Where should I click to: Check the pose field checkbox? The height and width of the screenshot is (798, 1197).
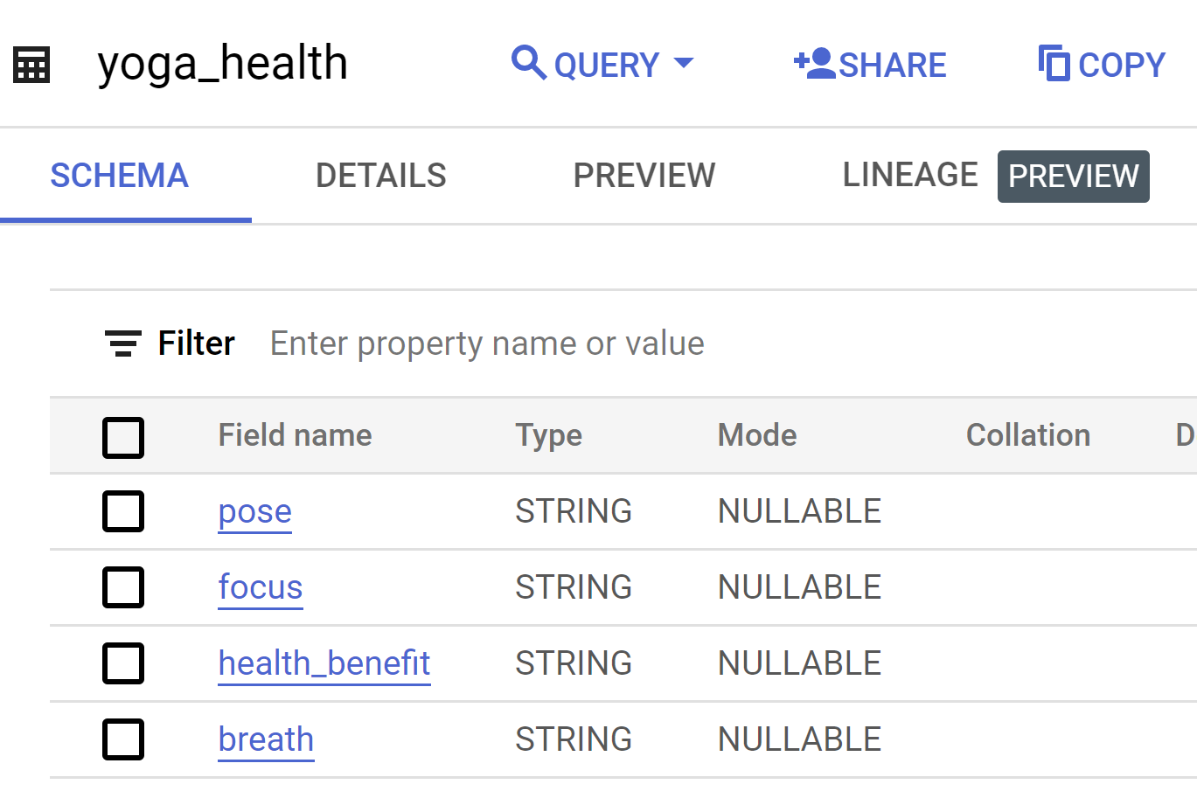123,511
